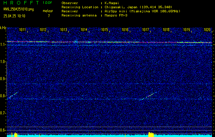The image size is (215, 137).
Task: Click the red carrier line above 1.1 kHz
Action: 109,42
